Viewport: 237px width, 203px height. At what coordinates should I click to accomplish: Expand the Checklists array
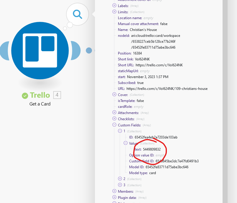click(x=114, y=119)
